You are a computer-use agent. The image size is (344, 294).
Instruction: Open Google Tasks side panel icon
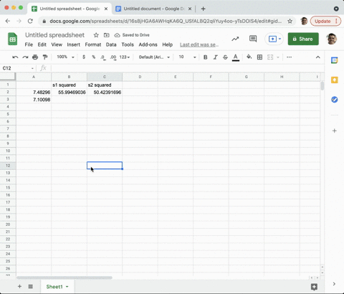pos(335,100)
